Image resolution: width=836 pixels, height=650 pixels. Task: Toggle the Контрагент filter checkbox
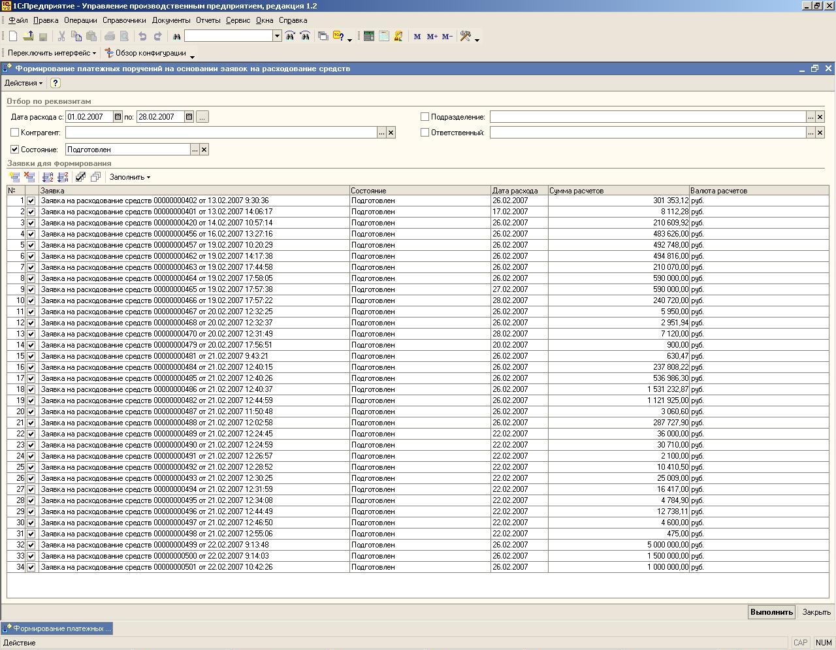click(x=15, y=133)
